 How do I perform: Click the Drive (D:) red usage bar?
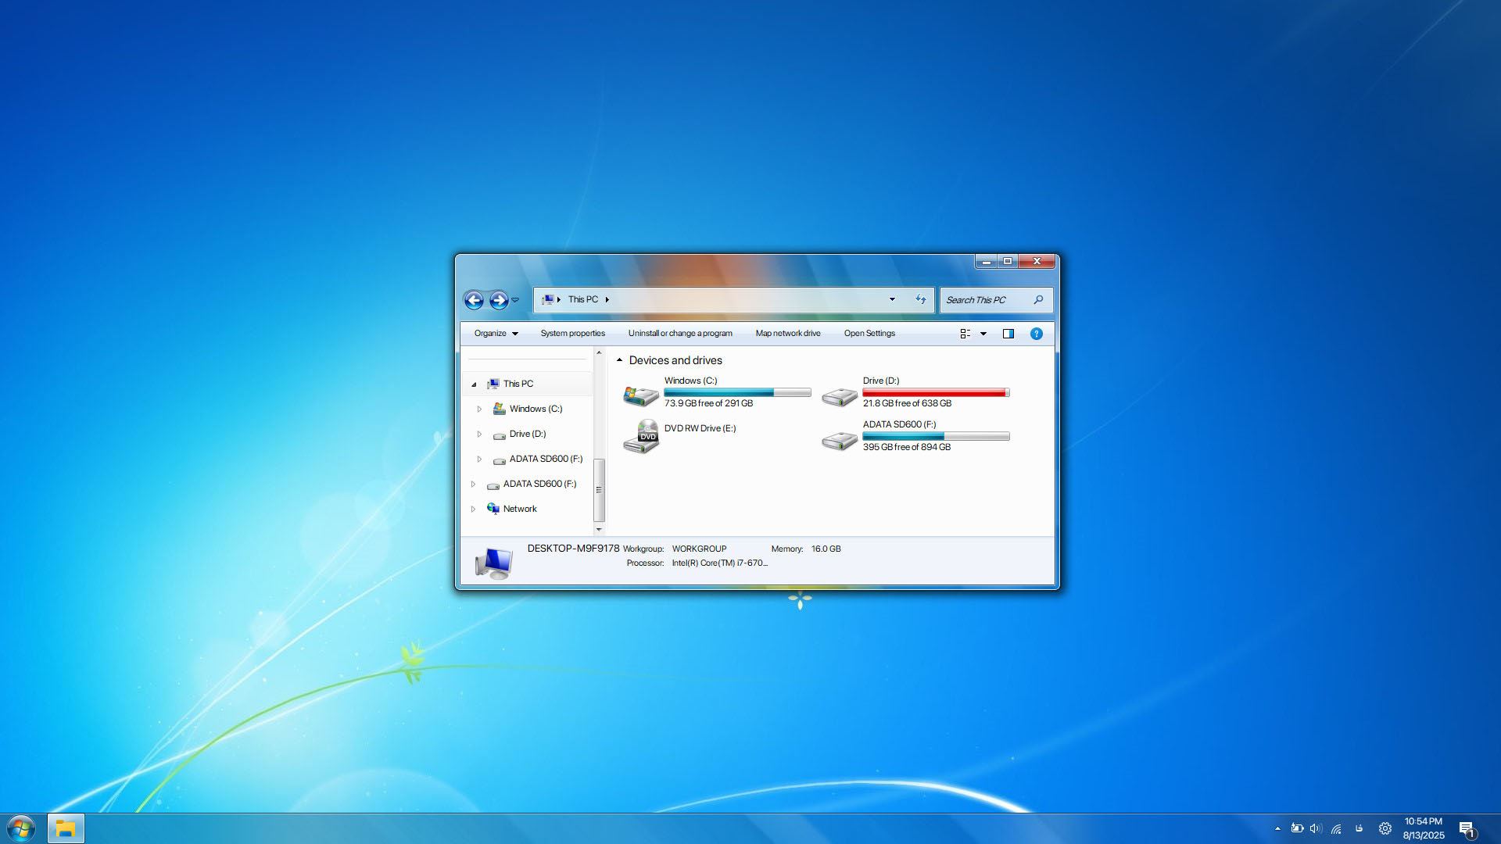point(935,393)
